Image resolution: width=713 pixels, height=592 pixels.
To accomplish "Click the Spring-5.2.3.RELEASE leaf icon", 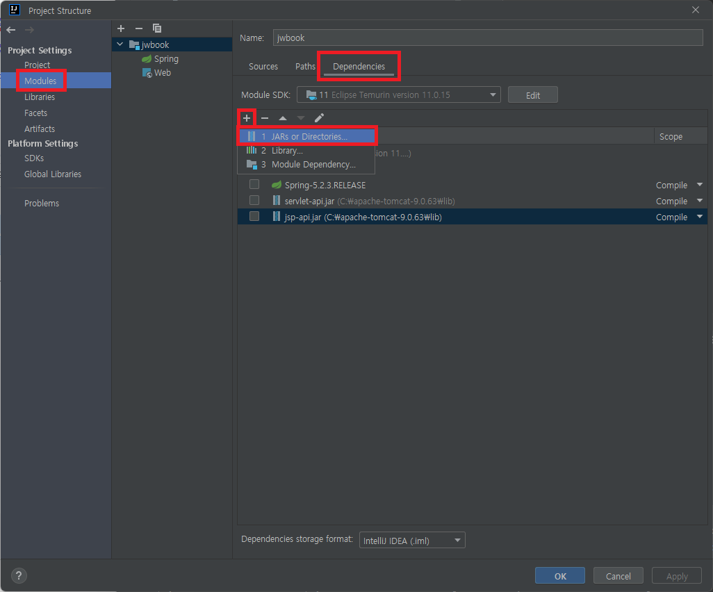I will (x=276, y=185).
